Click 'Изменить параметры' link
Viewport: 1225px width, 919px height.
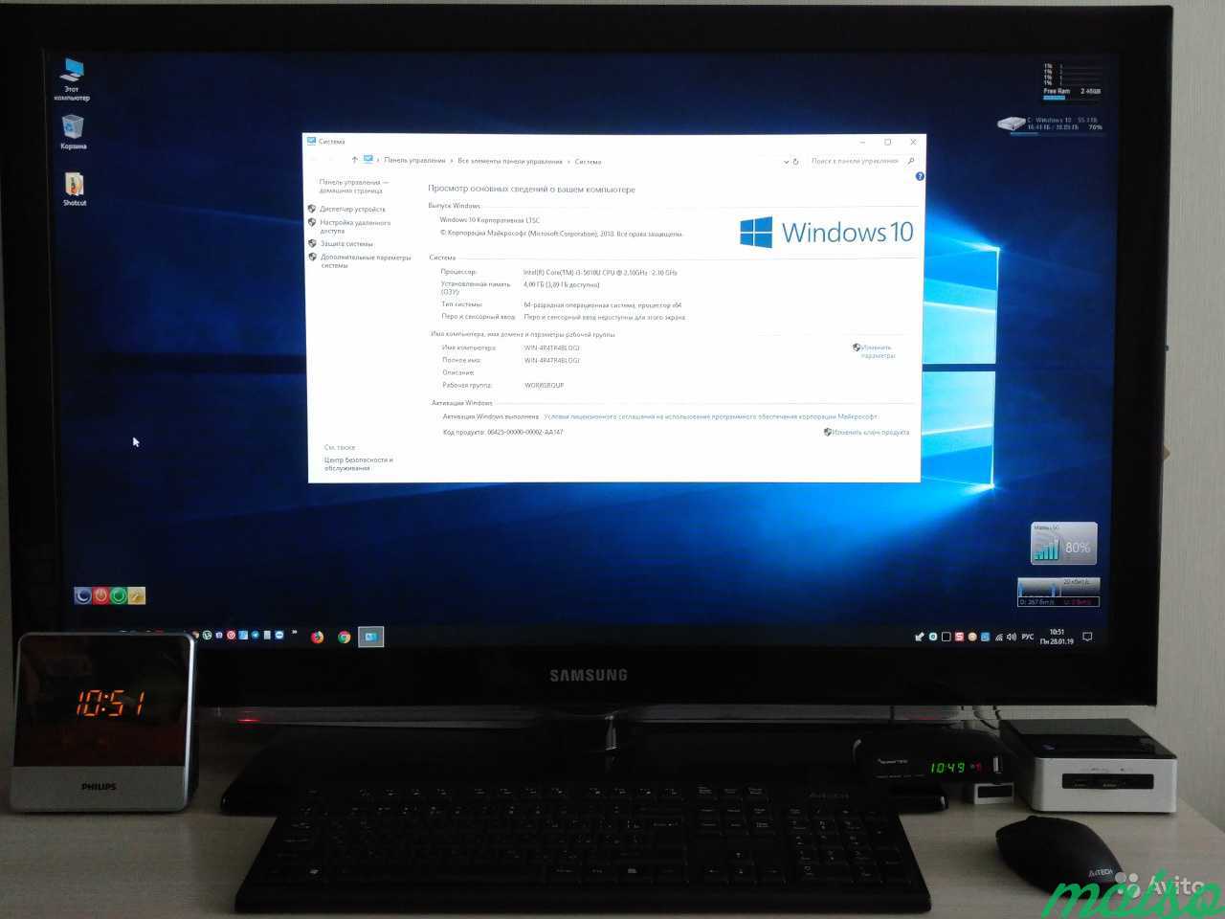click(877, 351)
